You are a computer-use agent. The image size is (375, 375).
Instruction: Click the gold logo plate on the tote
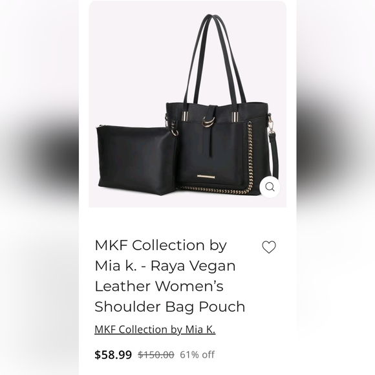(x=206, y=177)
